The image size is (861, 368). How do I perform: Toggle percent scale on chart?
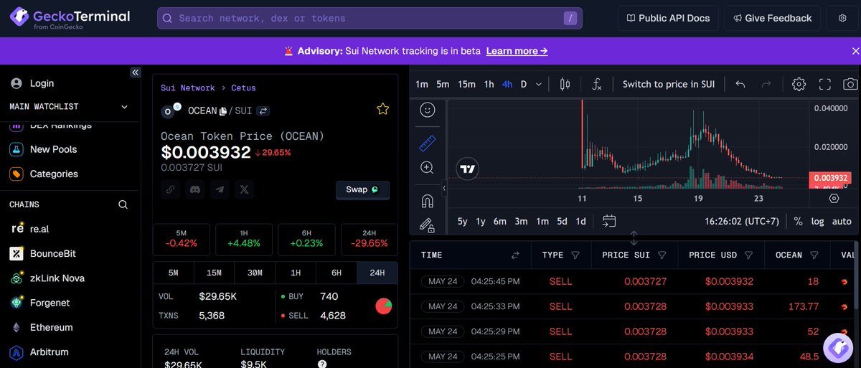click(798, 221)
